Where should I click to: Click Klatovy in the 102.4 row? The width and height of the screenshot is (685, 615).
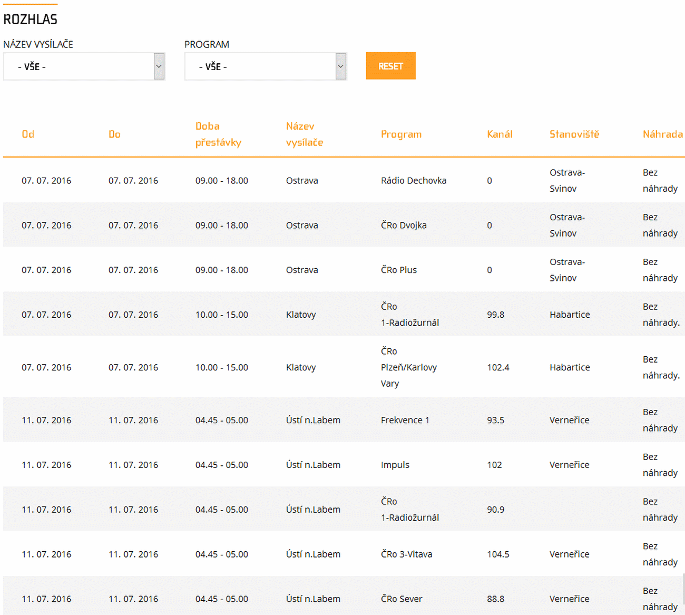coord(301,367)
